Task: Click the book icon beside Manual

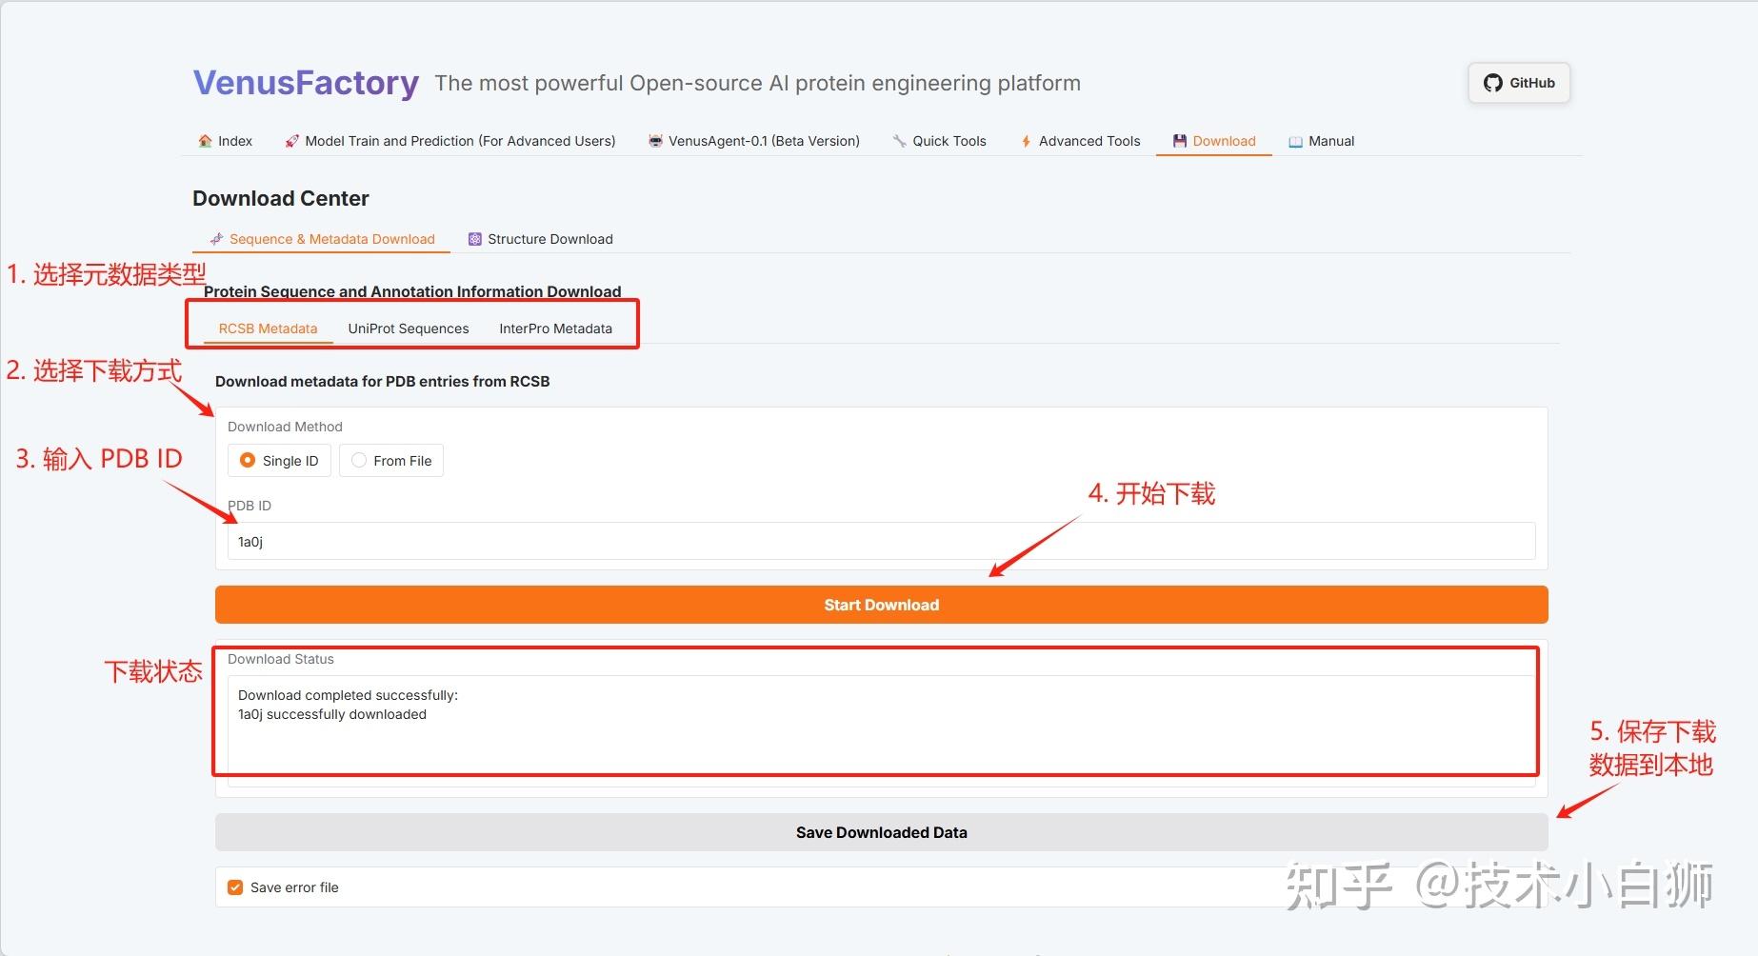Action: pyautogui.click(x=1295, y=140)
